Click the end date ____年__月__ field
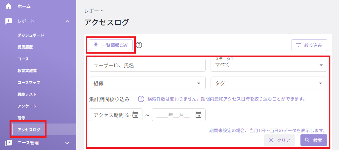This screenshot has height=150, width=339. (x=179, y=115)
